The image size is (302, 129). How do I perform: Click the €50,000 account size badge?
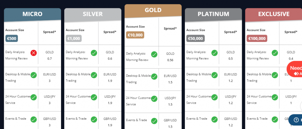click(195, 38)
